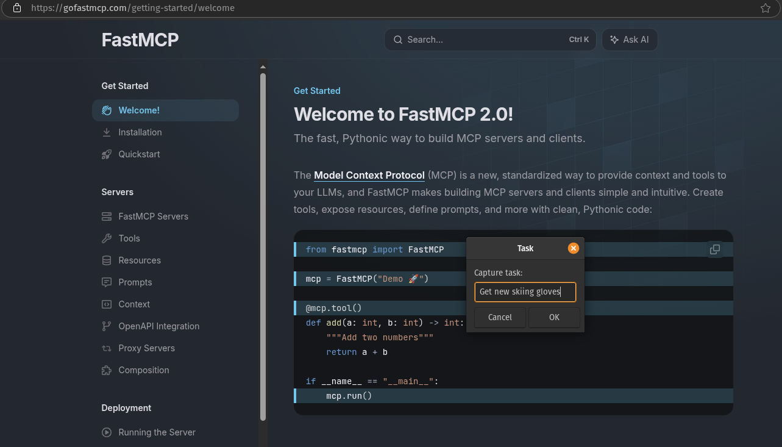
Task: Click the Deployment section heading
Action: (126, 408)
